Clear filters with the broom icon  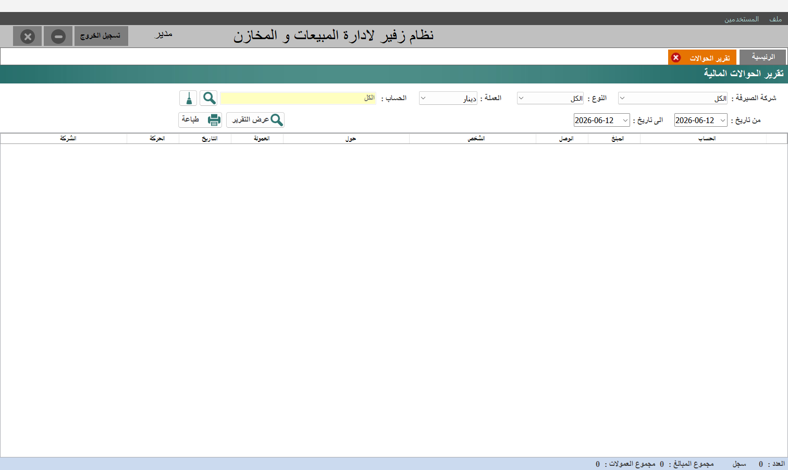(x=188, y=98)
